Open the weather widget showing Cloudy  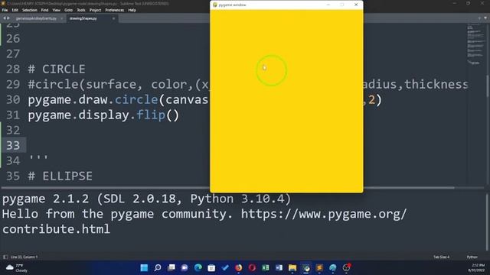pos(17,268)
